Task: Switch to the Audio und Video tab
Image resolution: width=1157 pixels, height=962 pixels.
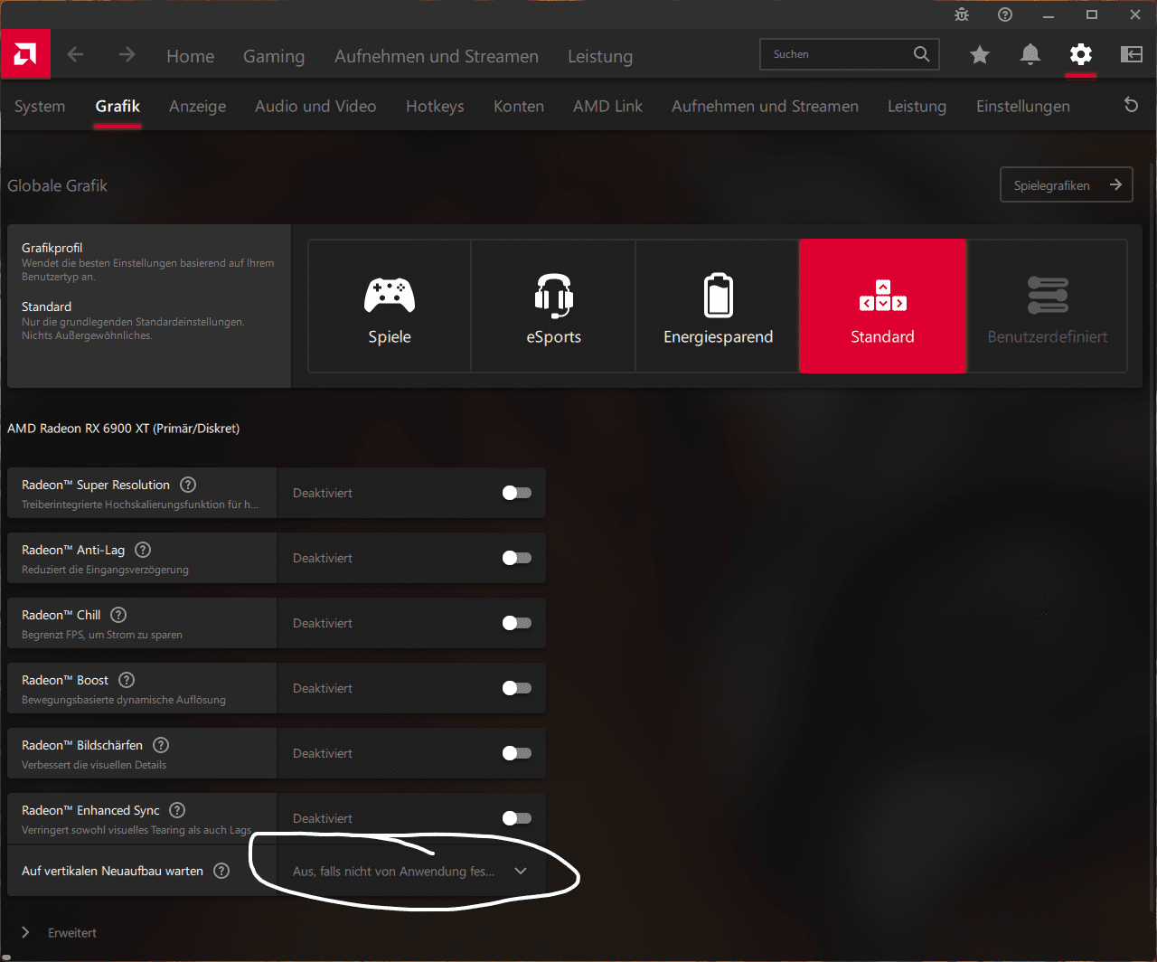Action: coord(315,107)
